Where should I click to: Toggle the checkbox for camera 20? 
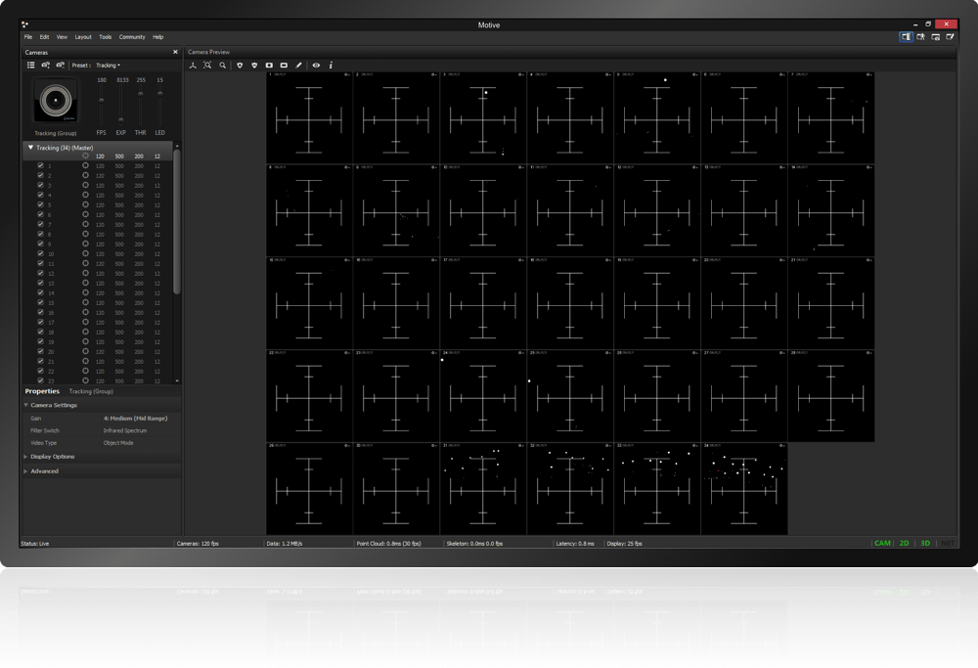pyautogui.click(x=40, y=352)
